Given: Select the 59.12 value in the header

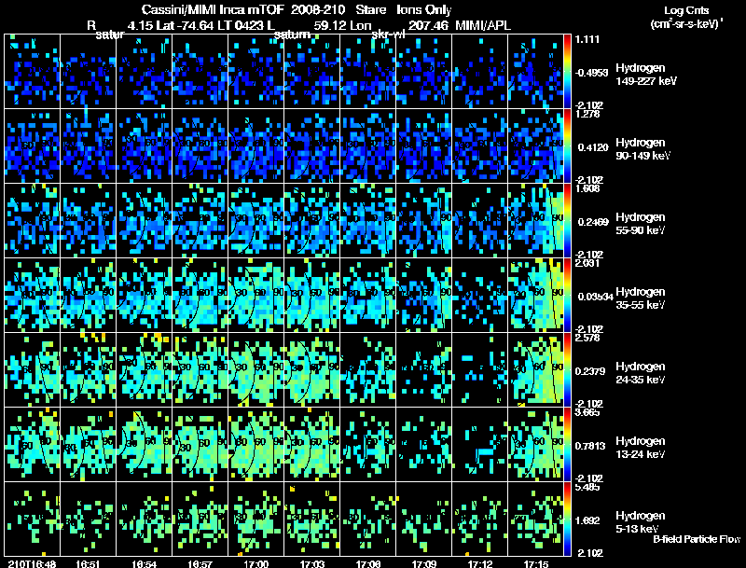Looking at the screenshot, I should coord(330,25).
